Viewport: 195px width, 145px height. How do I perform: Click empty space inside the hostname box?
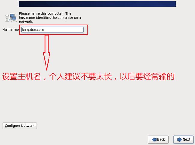click(63, 30)
